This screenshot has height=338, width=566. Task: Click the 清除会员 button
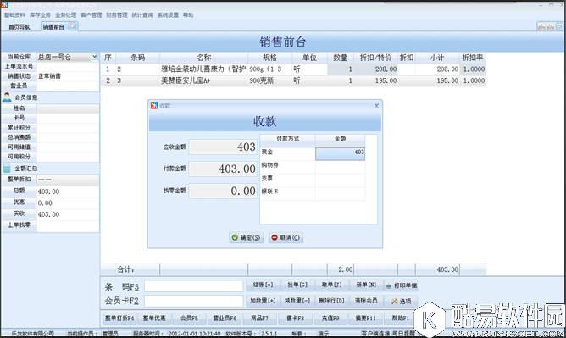366,301
